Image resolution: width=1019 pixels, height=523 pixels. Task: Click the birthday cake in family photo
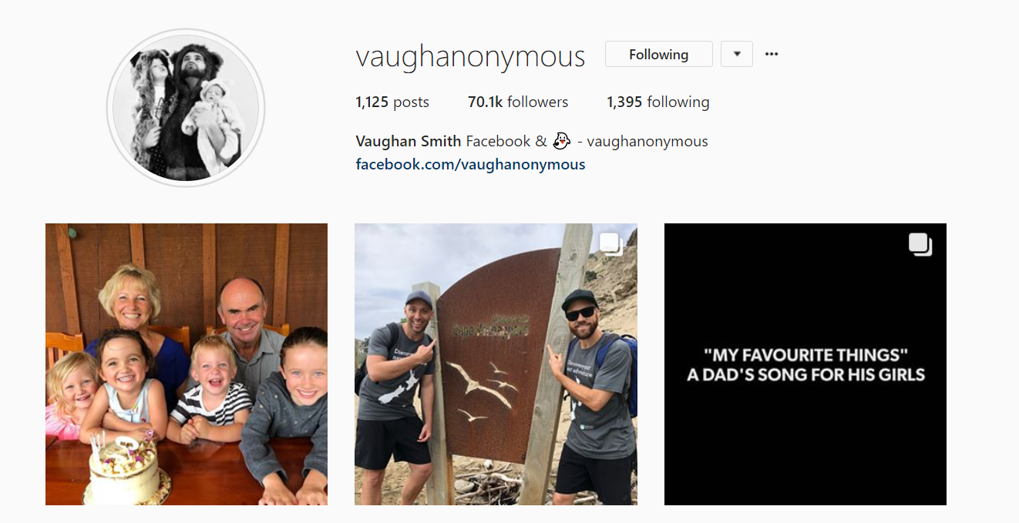pyautogui.click(x=125, y=470)
